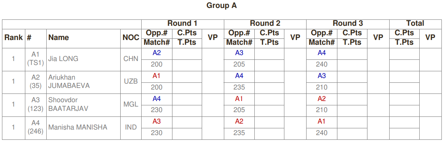Select the Total column header
The image size is (443, 143).
[x=415, y=23]
